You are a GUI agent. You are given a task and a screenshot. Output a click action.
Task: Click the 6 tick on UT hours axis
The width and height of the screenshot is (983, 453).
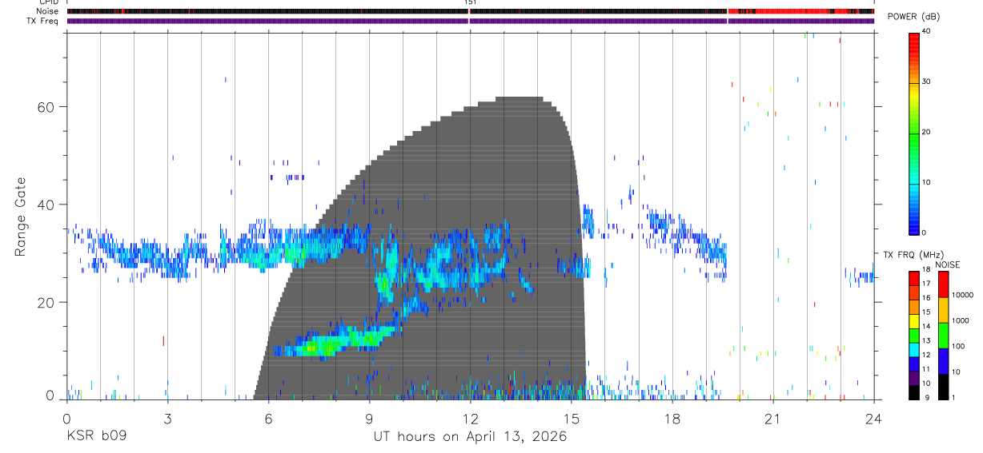click(268, 417)
